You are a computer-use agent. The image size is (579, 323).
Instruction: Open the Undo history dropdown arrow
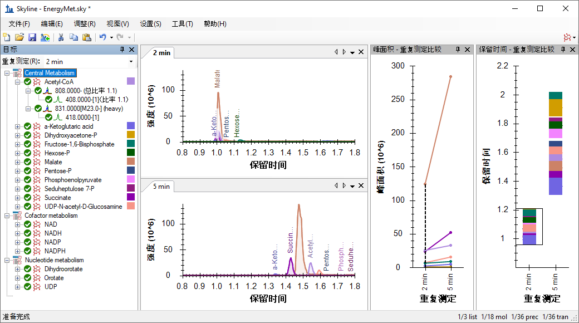pyautogui.click(x=111, y=37)
